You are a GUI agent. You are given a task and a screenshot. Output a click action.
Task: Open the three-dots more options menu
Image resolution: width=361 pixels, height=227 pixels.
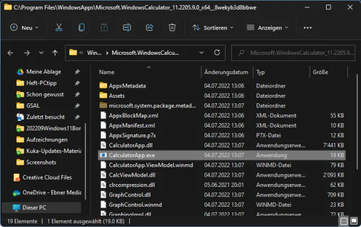pos(307,27)
